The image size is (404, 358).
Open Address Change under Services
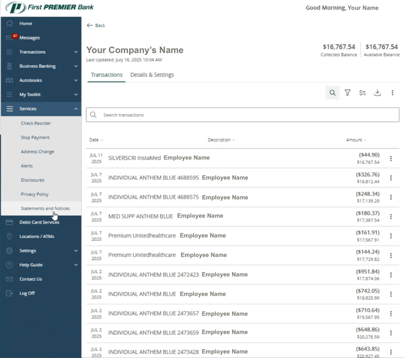[38, 152]
